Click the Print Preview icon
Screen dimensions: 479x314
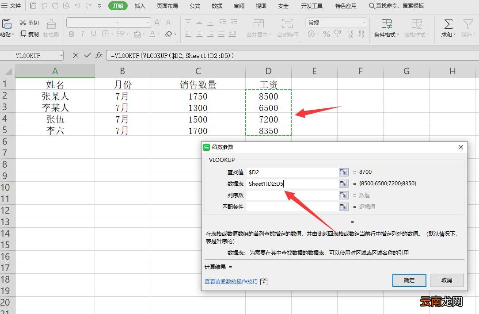66,6
